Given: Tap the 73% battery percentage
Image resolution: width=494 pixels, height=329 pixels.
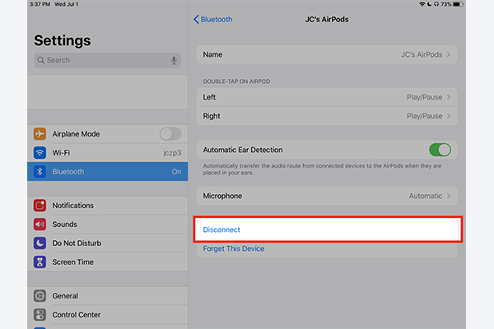Looking at the screenshot, I should (x=446, y=4).
